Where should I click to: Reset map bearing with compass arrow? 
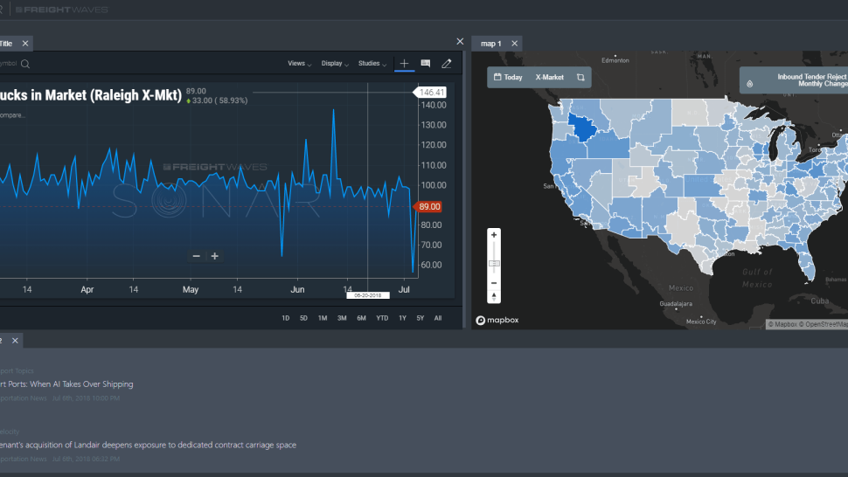tap(494, 296)
